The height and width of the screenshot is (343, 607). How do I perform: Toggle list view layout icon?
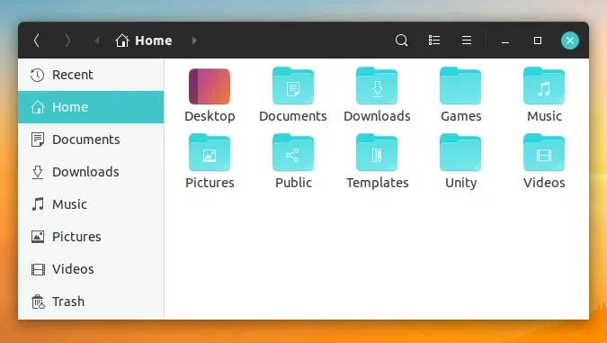pos(434,41)
